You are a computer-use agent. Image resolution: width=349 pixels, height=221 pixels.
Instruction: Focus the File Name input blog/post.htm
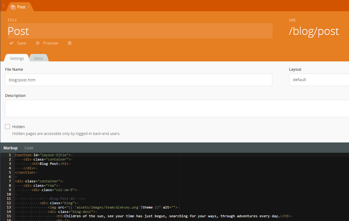click(x=139, y=80)
